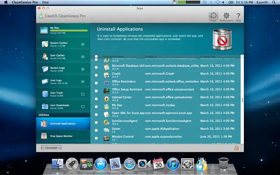
Task: Click the clock showing Fri 5:16 PM
Action: point(244,2)
